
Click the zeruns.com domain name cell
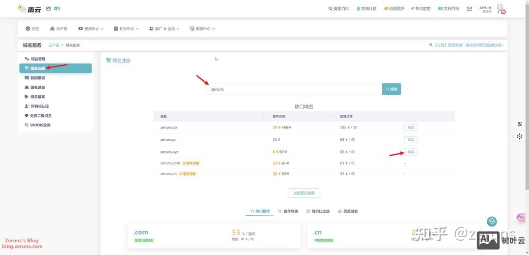pos(171,163)
